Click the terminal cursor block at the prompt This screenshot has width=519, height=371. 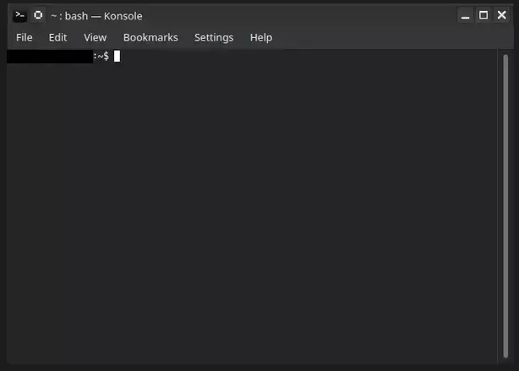coord(117,57)
